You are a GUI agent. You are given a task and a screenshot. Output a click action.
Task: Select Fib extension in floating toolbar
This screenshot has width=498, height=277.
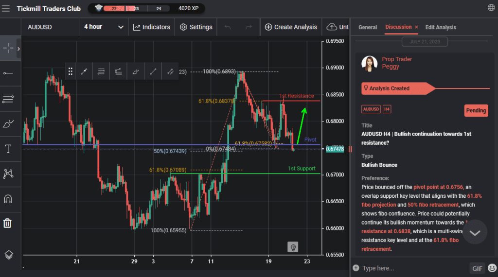click(118, 71)
